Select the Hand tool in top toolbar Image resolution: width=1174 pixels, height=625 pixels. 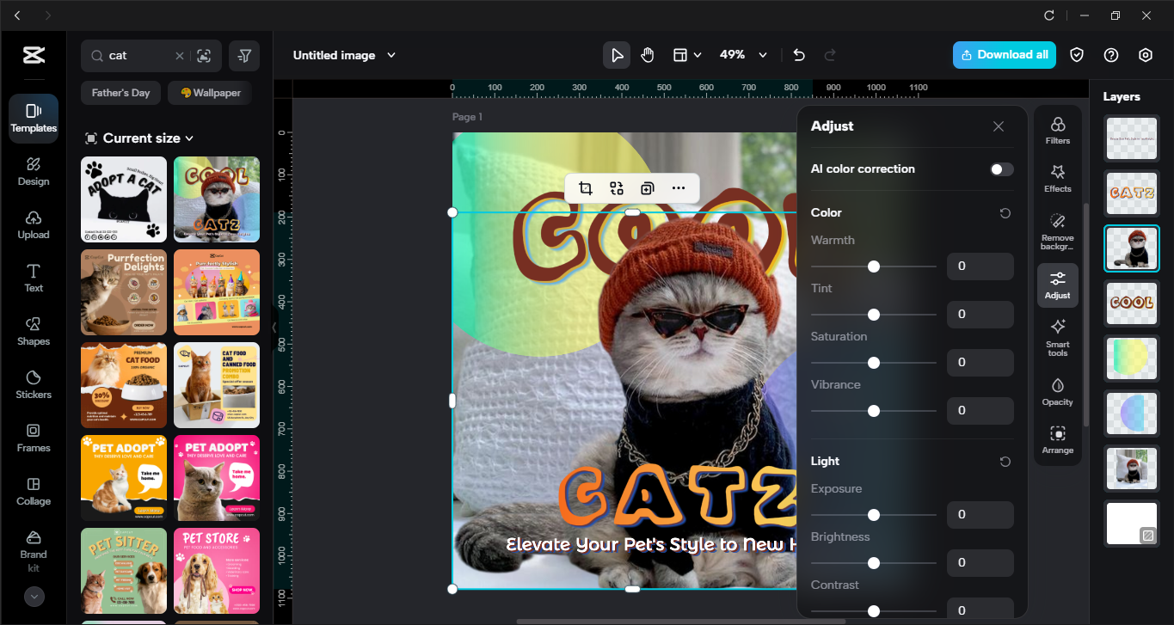tap(647, 54)
